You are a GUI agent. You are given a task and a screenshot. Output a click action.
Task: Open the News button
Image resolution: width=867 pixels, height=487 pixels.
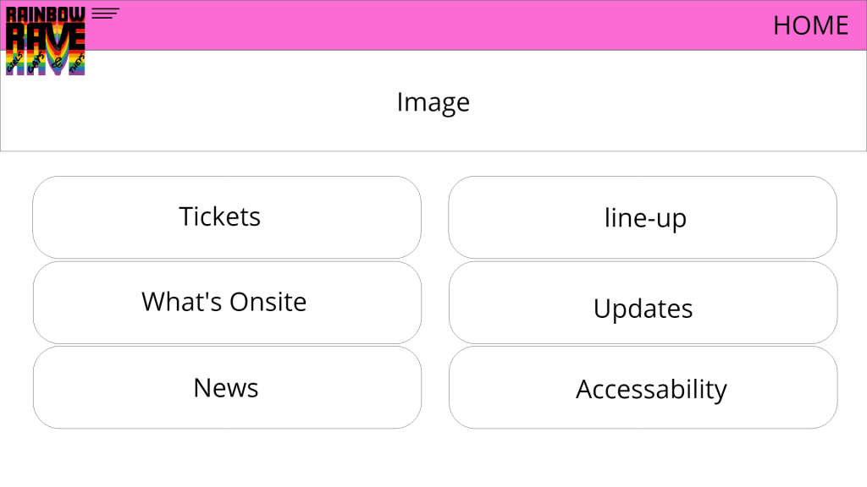[x=226, y=387]
